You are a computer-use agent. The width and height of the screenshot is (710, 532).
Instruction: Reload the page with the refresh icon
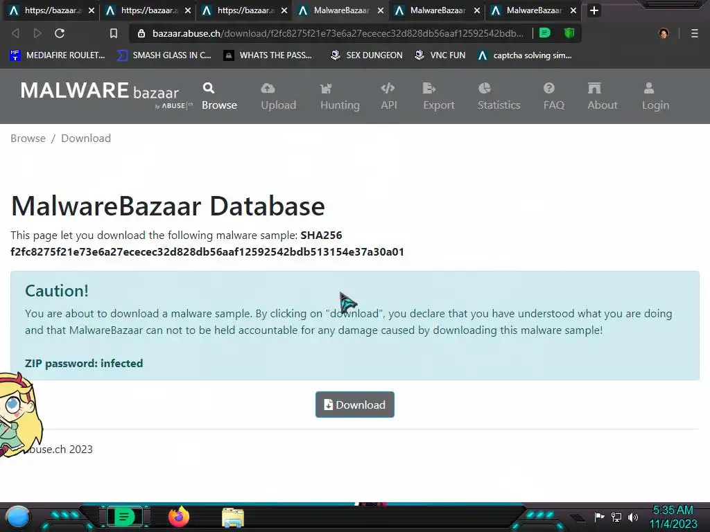click(x=60, y=33)
